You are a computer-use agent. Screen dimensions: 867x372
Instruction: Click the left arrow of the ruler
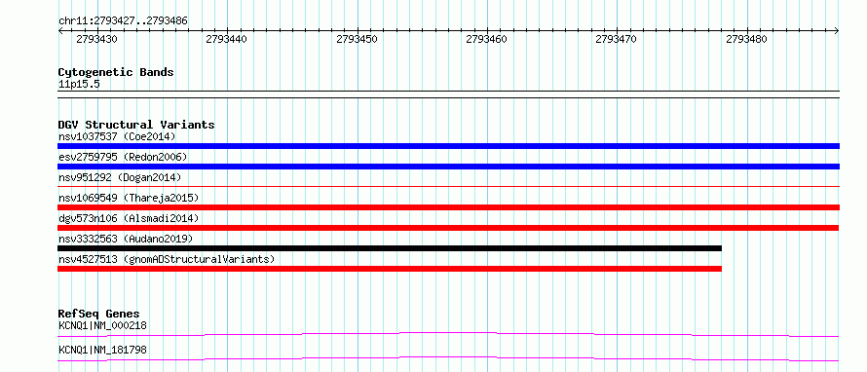(x=60, y=31)
